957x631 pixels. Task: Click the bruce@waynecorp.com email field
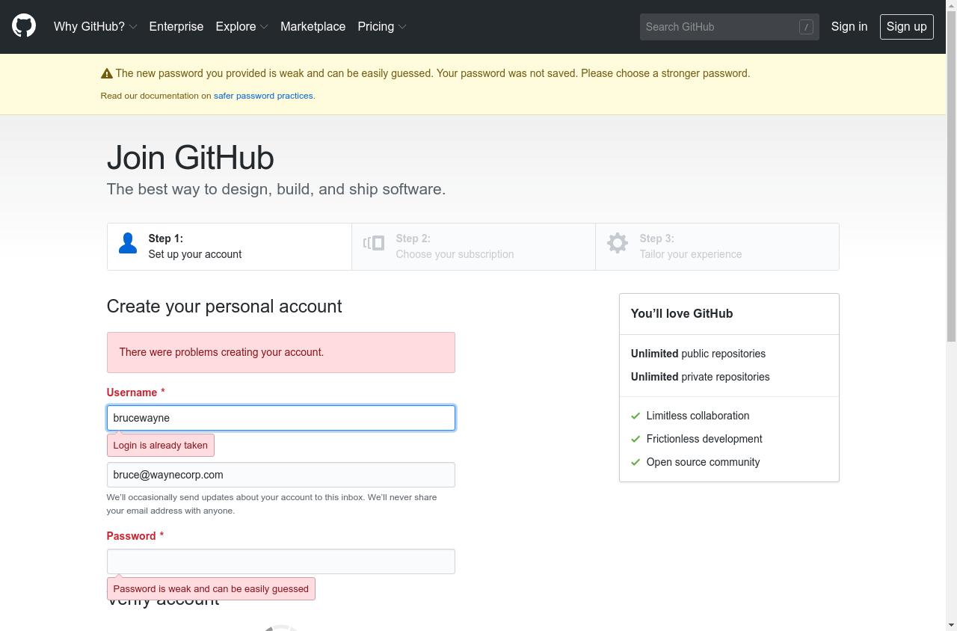(x=280, y=475)
